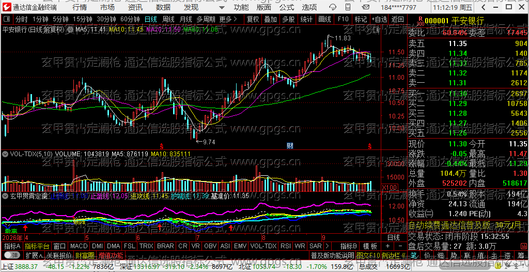Switch to 1分钟 period

tap(40, 19)
